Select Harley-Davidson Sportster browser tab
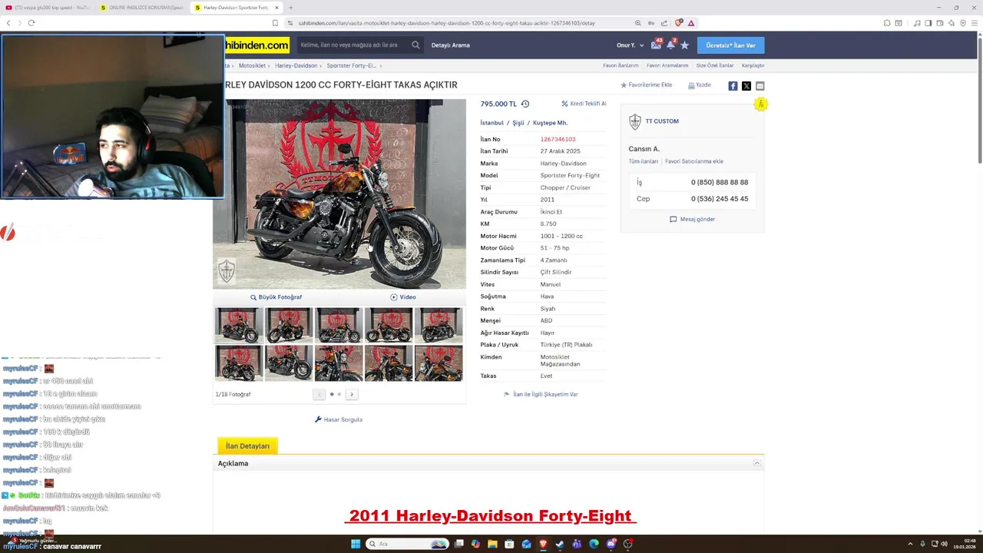The height and width of the screenshot is (553, 983). (x=236, y=8)
